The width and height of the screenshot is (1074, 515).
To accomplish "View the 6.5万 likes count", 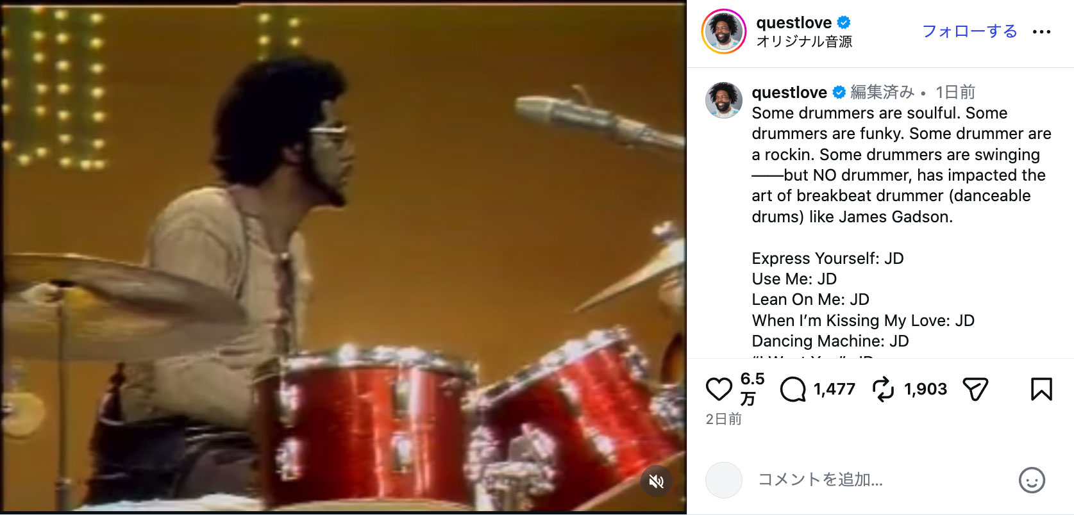I will 752,389.
